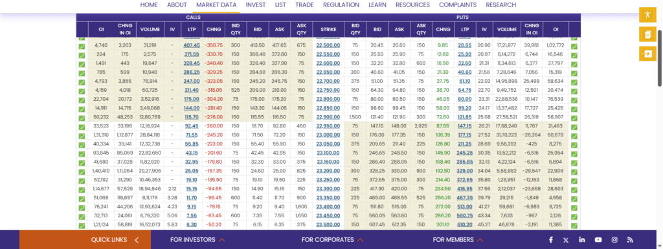This screenshot has height=249, width=663.
Task: Open the LinkedIn social icon
Action: [582, 240]
